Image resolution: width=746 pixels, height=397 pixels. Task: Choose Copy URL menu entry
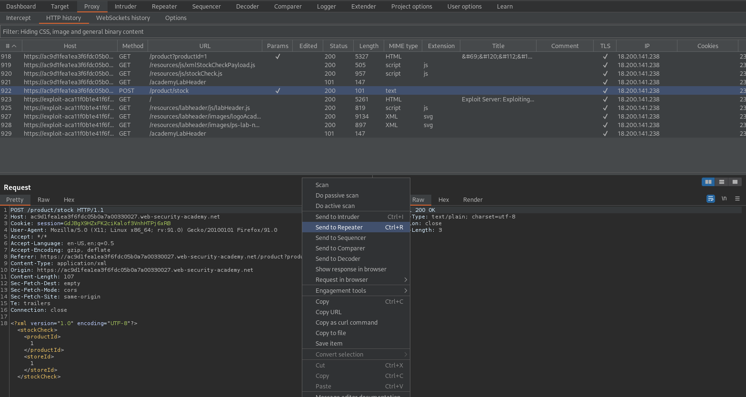(356, 312)
